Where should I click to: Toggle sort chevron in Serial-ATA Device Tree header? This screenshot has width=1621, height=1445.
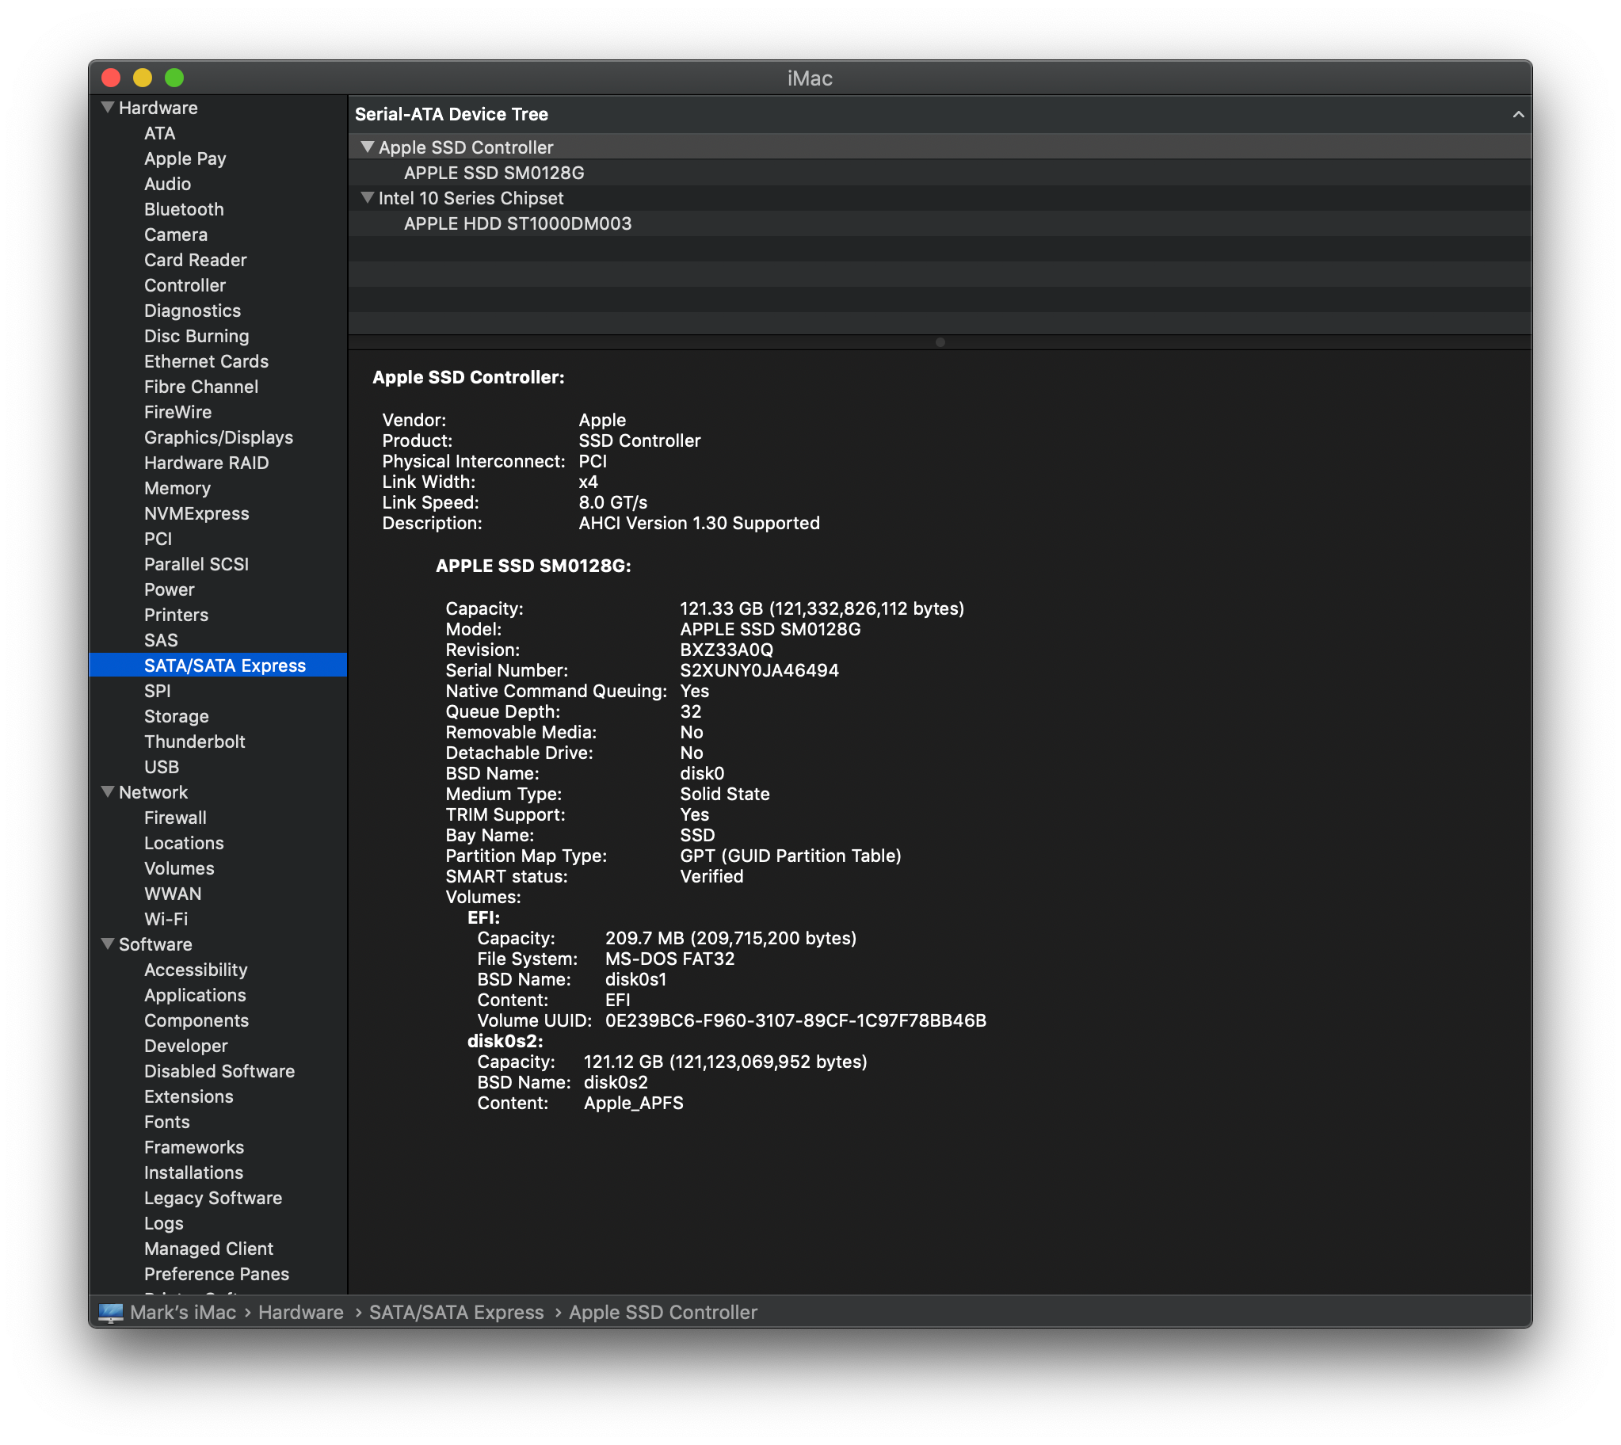pyautogui.click(x=1518, y=114)
